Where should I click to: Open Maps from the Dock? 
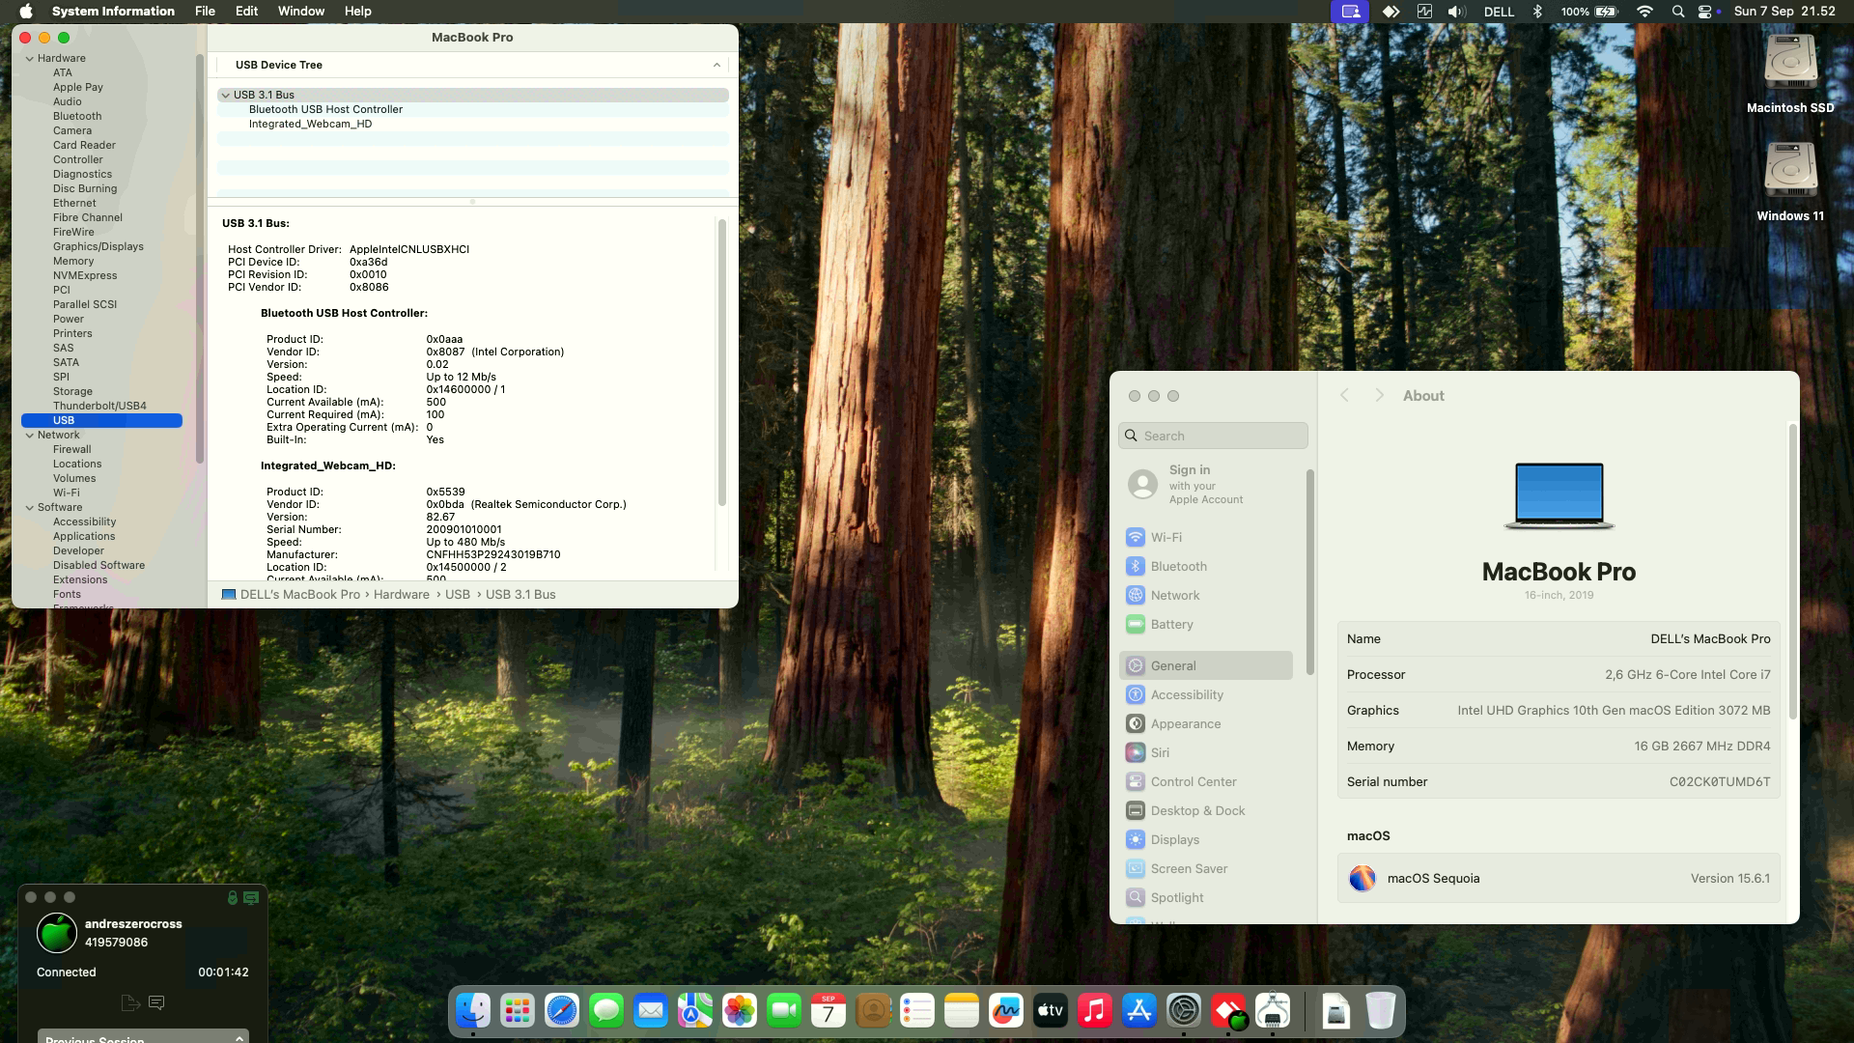[x=695, y=1011]
